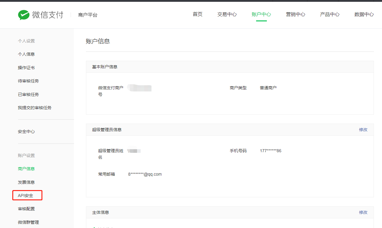Open the 首页 tab
Viewport: 382px width, 228px height.
(x=197, y=14)
